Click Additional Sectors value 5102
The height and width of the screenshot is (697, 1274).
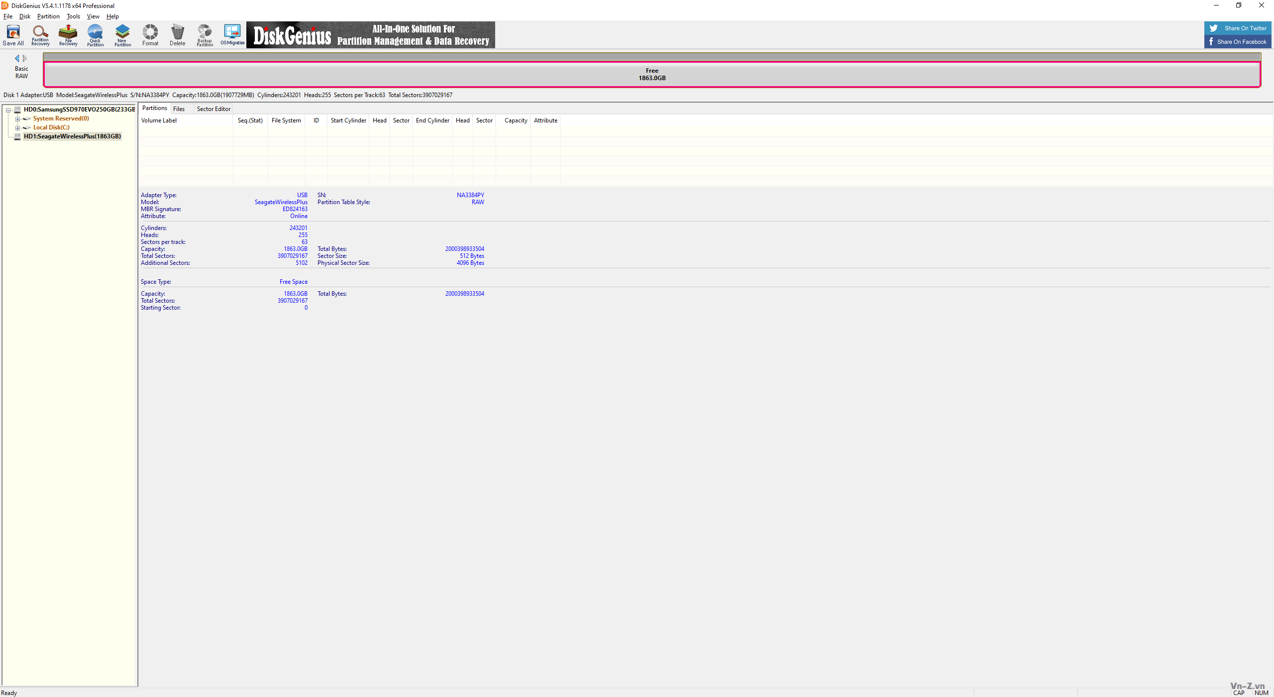click(x=302, y=263)
